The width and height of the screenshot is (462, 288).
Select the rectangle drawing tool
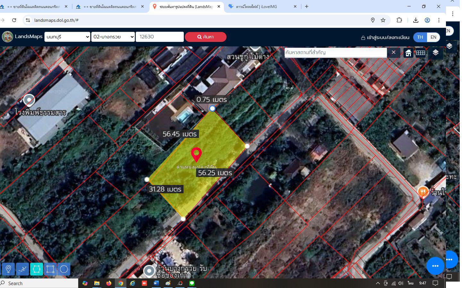click(50, 269)
